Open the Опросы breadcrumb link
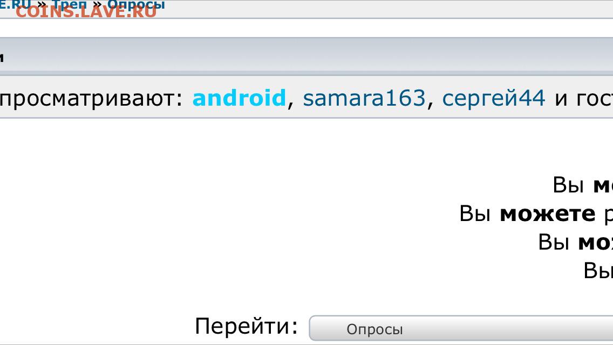Viewport: 613px width, 345px height. (136, 5)
